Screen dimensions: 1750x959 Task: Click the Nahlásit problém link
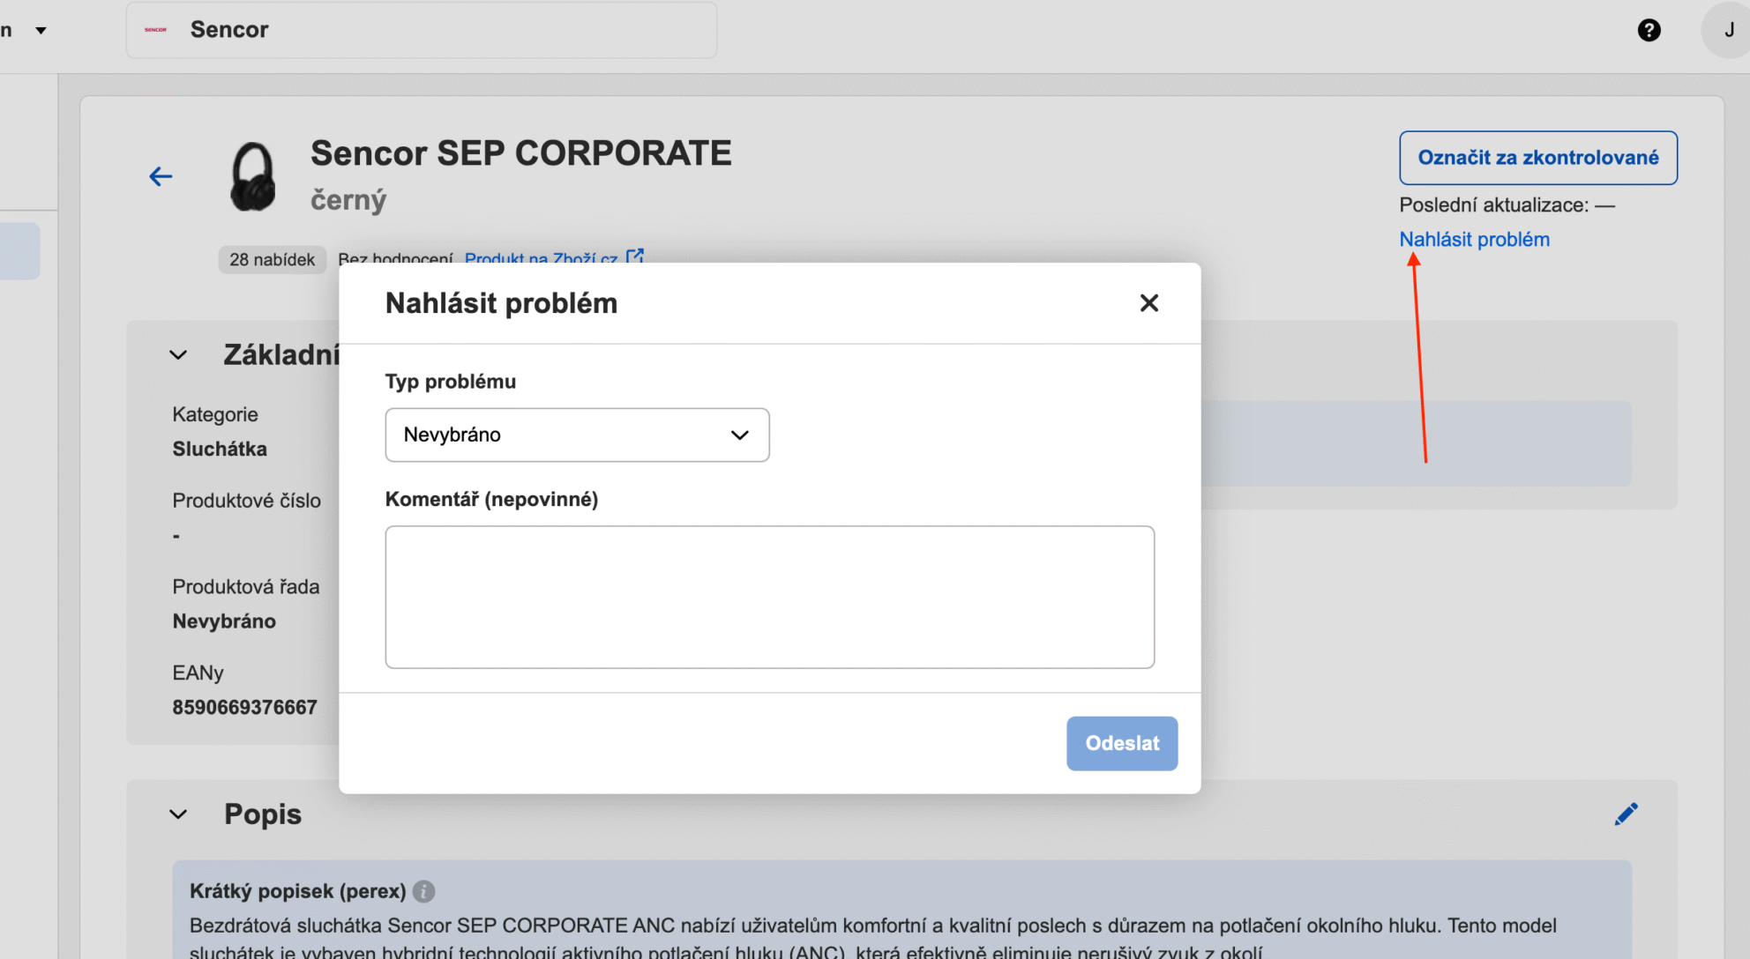click(1474, 240)
